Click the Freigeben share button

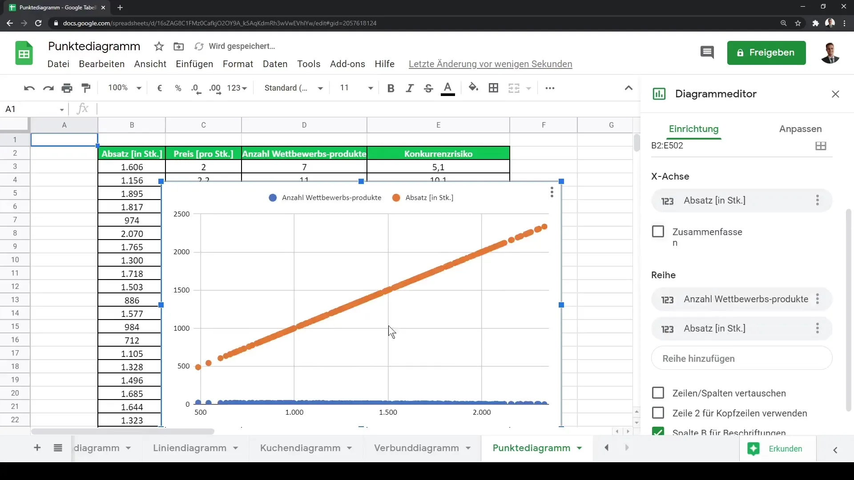point(766,52)
